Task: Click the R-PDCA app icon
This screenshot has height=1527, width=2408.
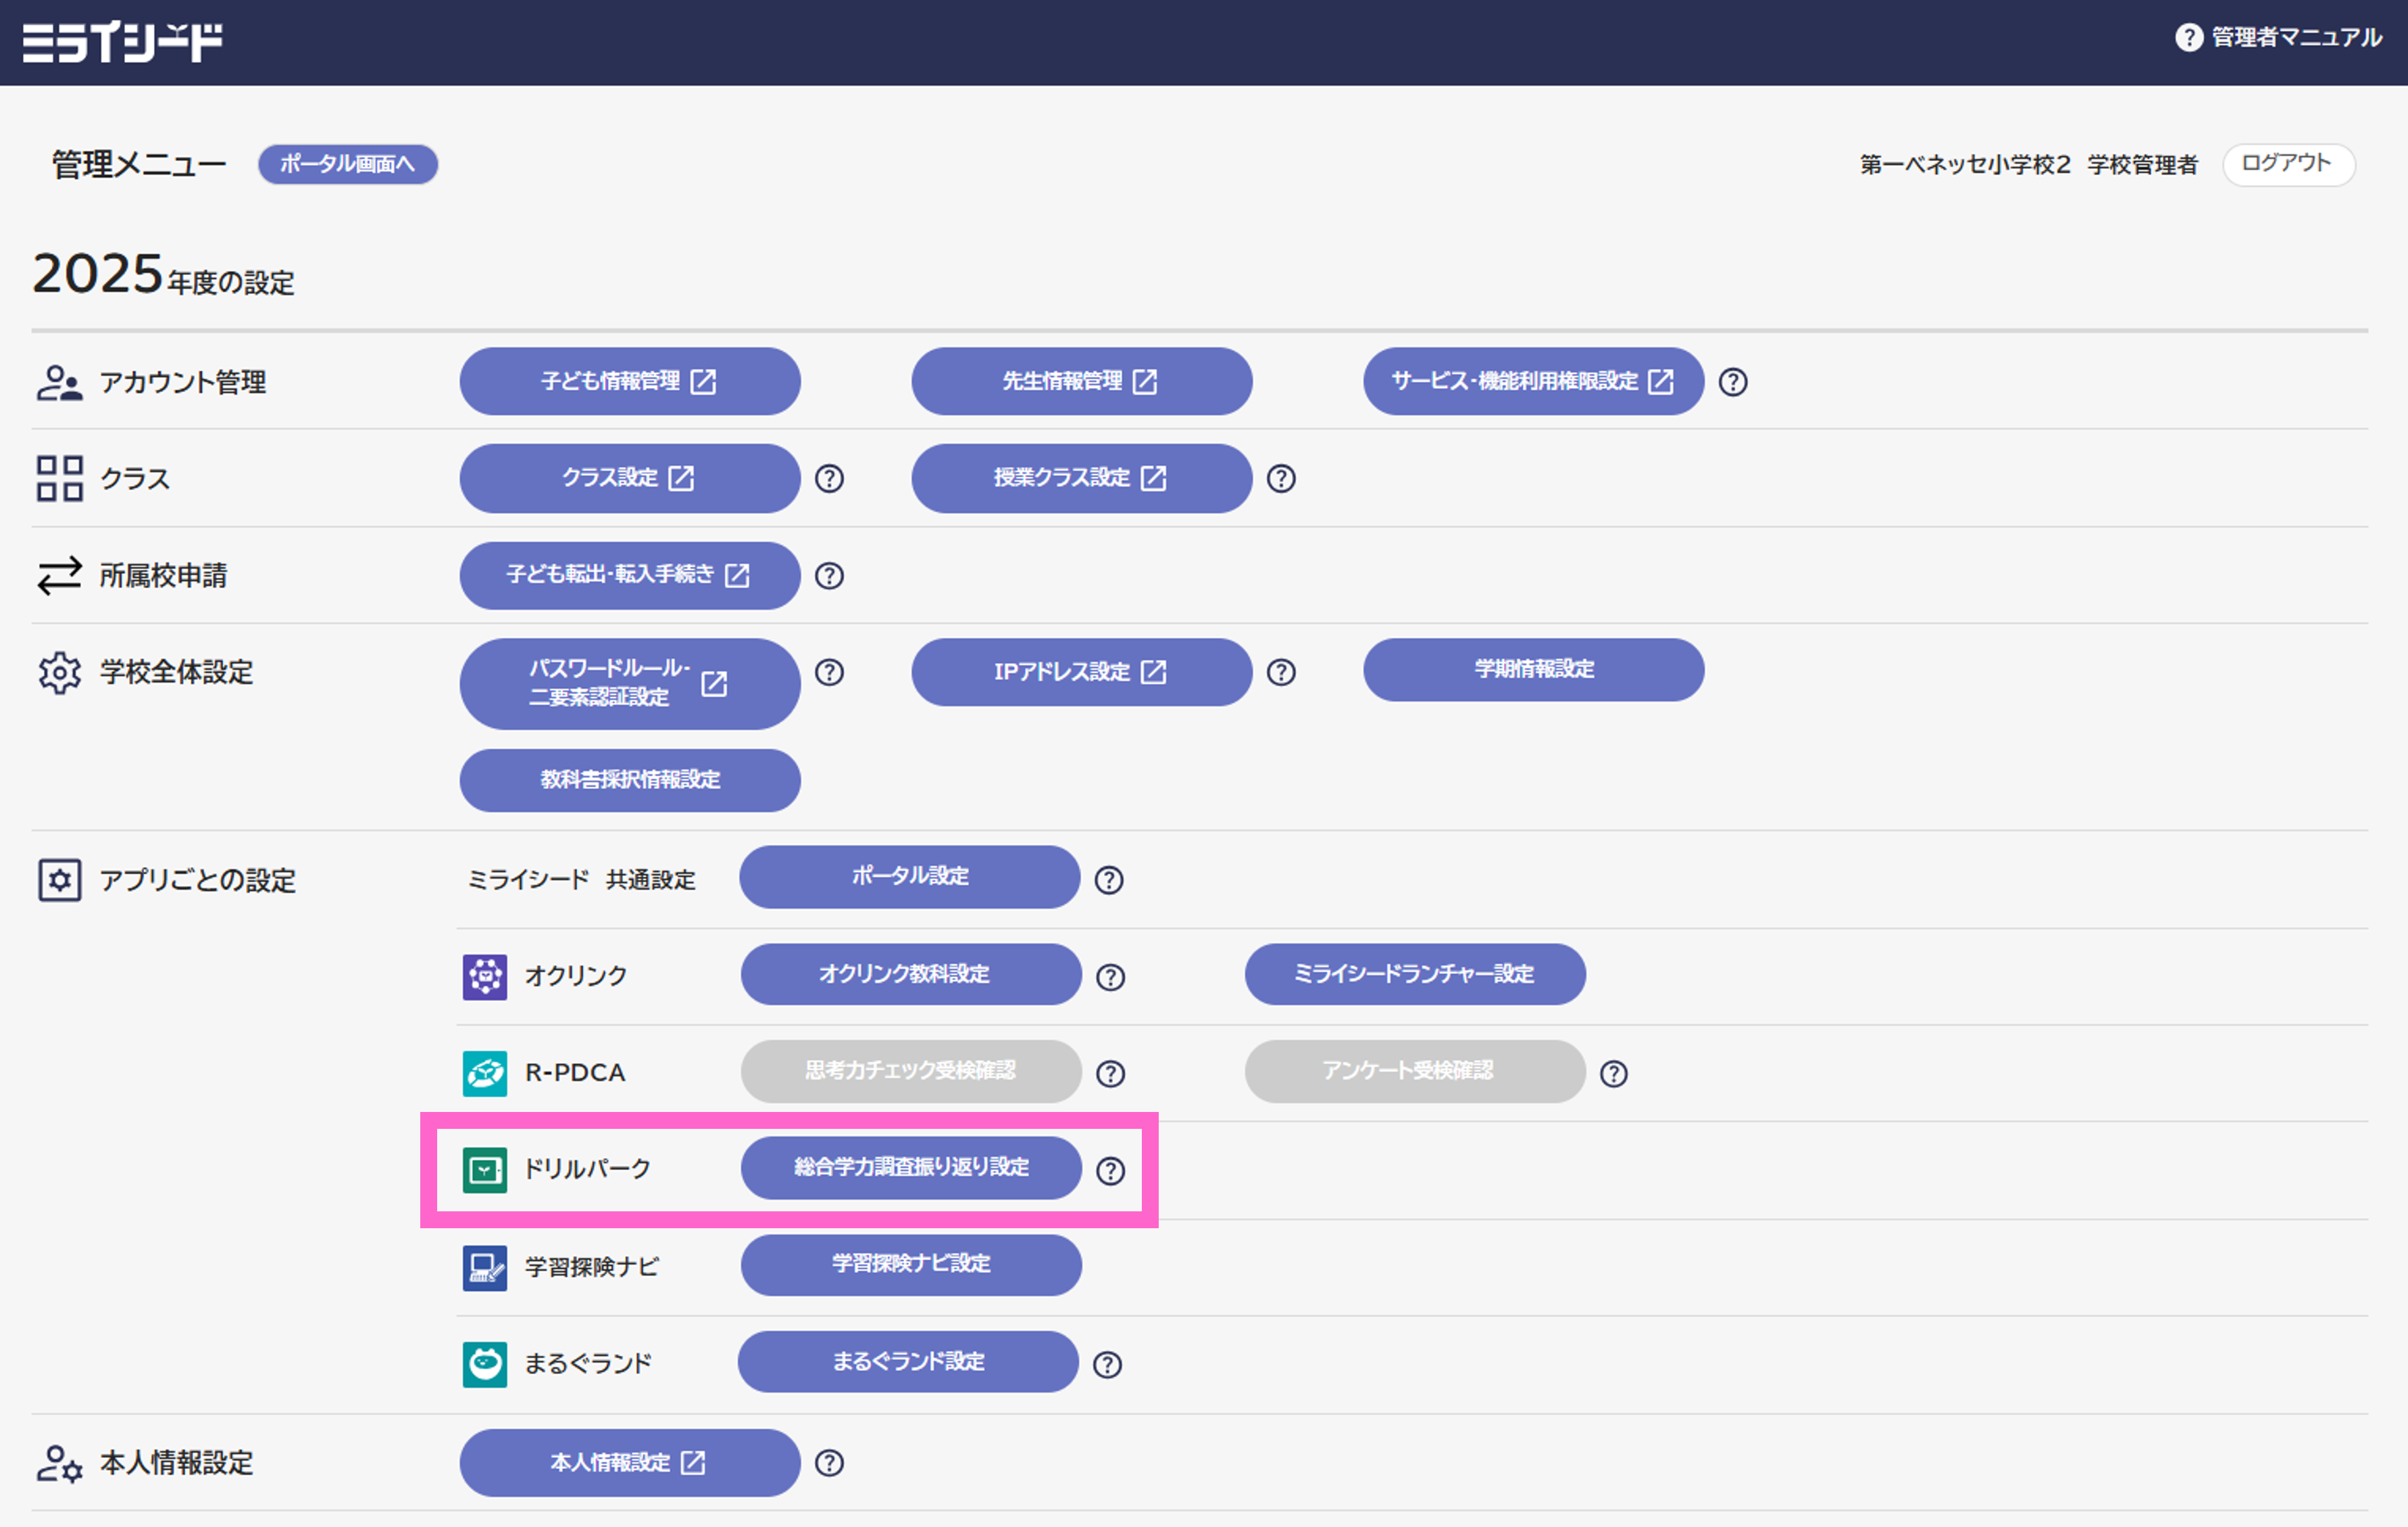Action: [x=485, y=1073]
